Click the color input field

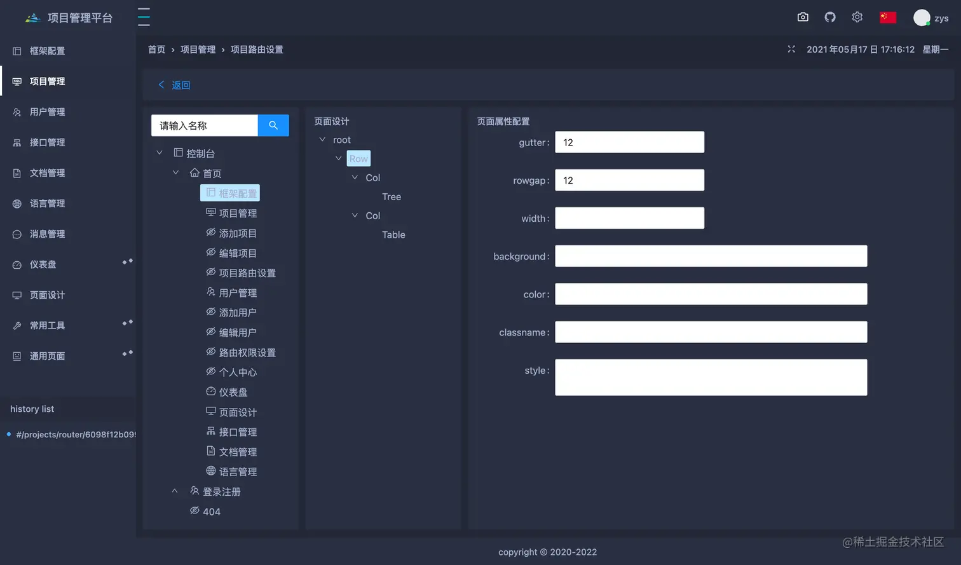(x=711, y=294)
